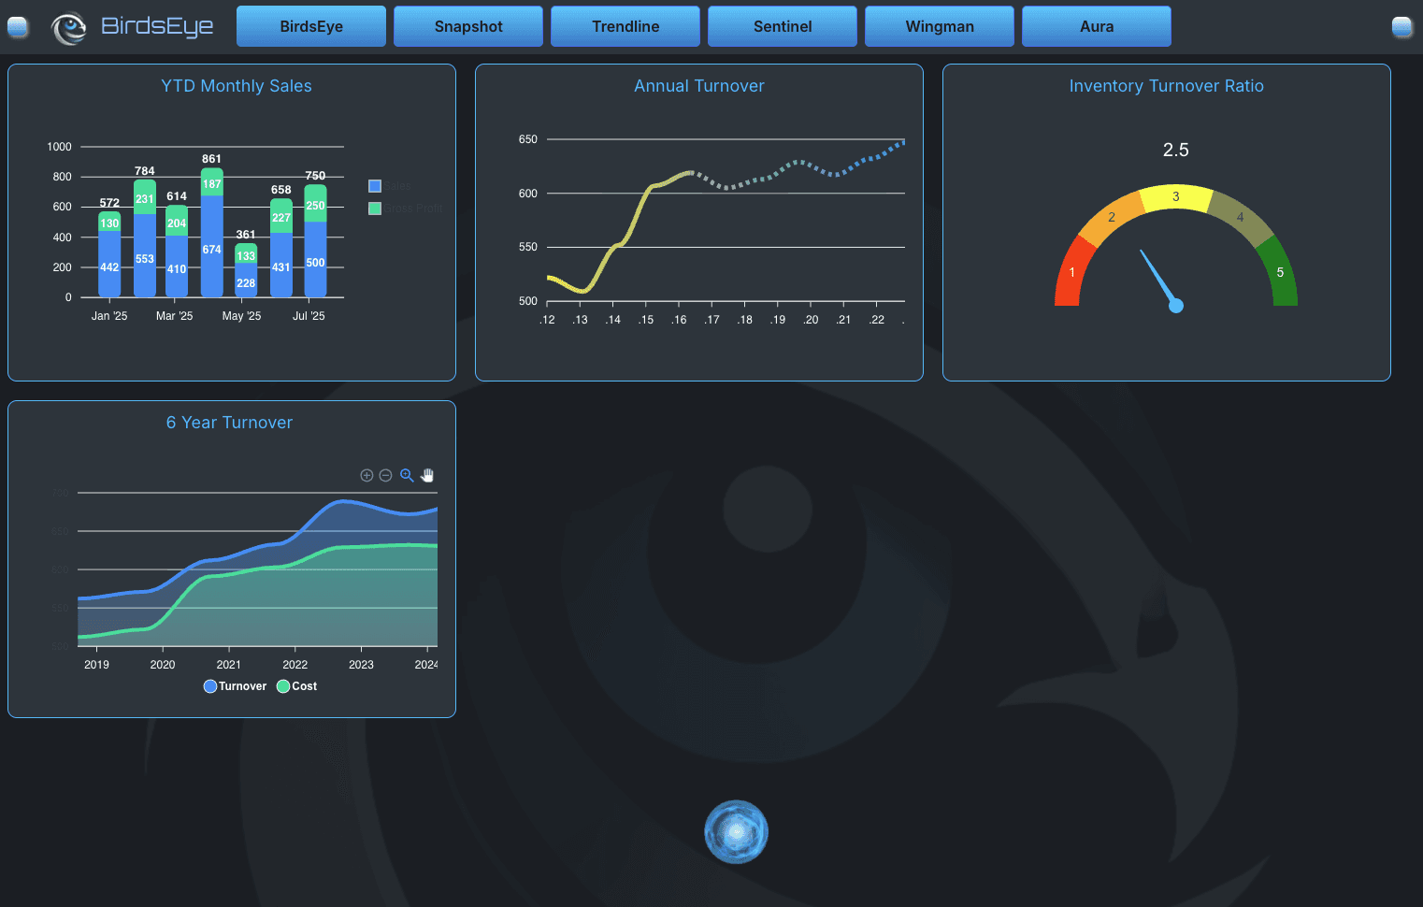Switch to the Trendline tab
The width and height of the screenshot is (1423, 907).
[x=625, y=26]
